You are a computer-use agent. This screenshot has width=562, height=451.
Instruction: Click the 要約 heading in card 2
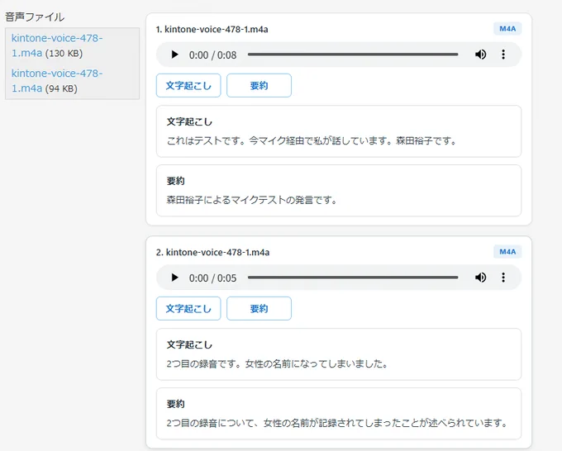[x=175, y=404]
